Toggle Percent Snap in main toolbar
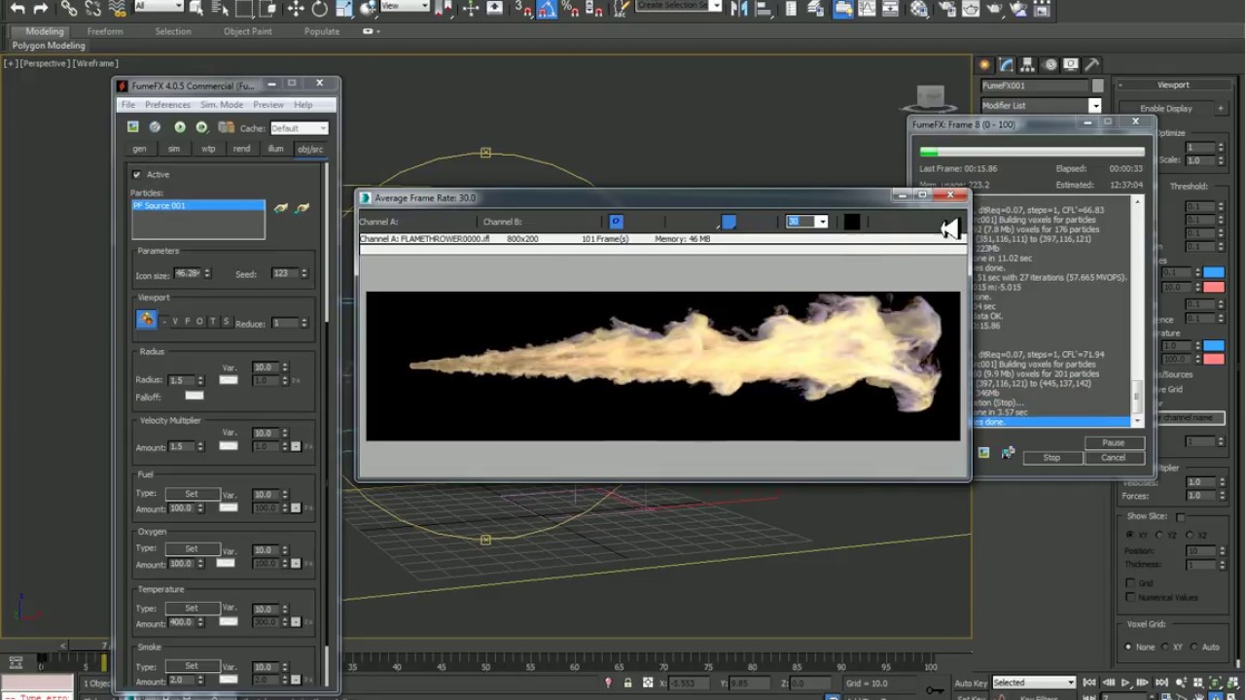The width and height of the screenshot is (1245, 700). tap(569, 9)
